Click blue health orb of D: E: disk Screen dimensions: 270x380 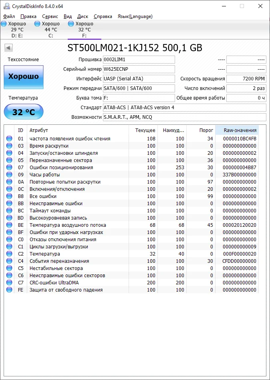[4, 24]
